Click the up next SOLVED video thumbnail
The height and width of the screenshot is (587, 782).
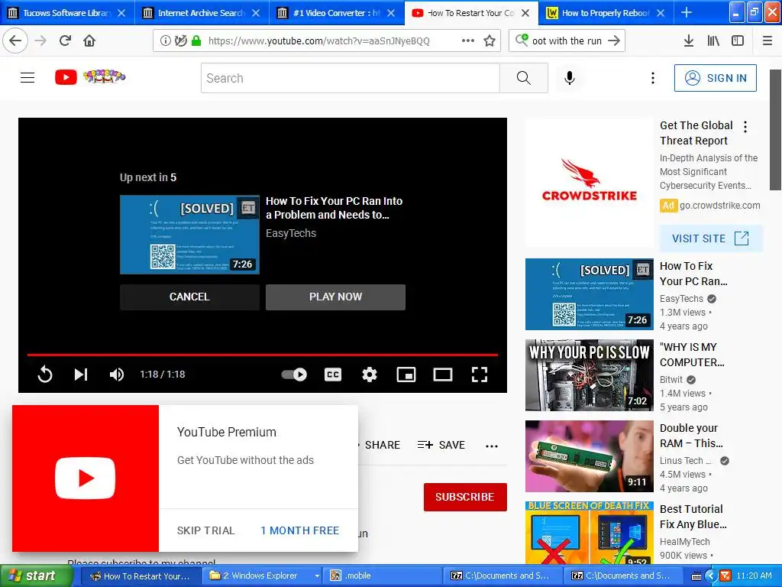click(x=189, y=234)
